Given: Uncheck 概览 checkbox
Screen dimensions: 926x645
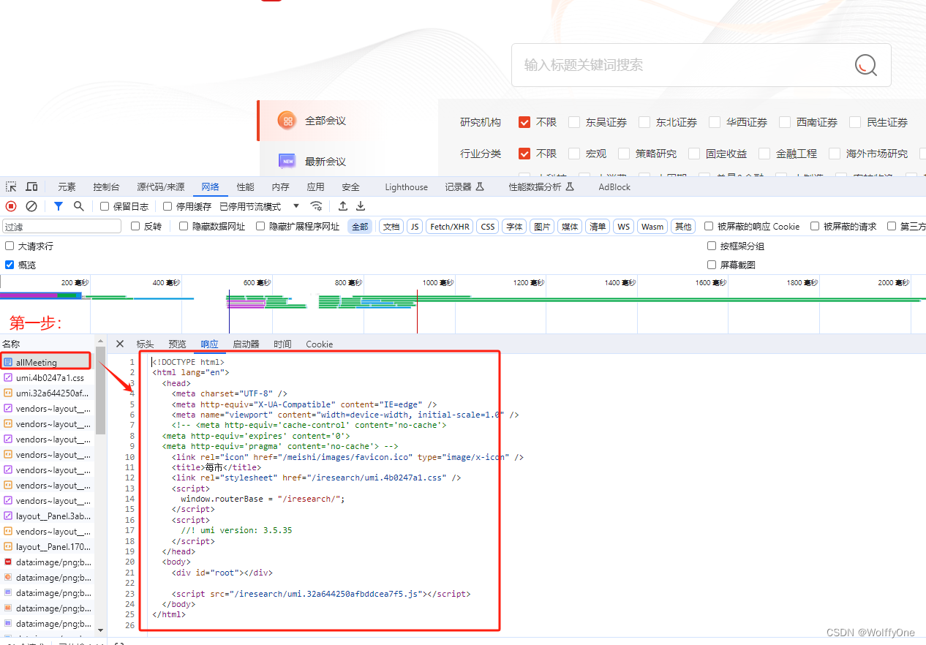Looking at the screenshot, I should coord(10,265).
